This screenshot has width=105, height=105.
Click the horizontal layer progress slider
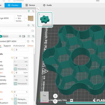[x=86, y=103]
